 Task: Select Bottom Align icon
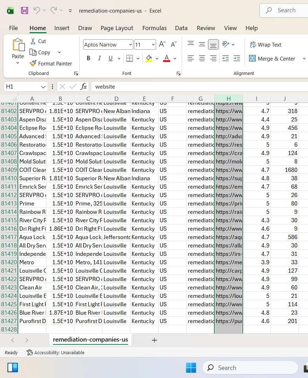[213, 44]
